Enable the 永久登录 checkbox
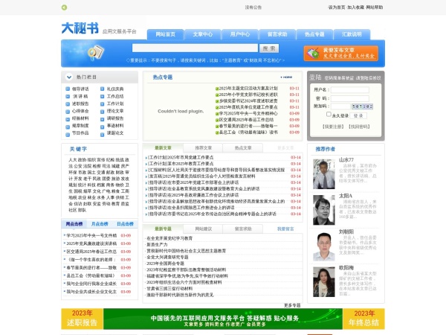 (329, 115)
